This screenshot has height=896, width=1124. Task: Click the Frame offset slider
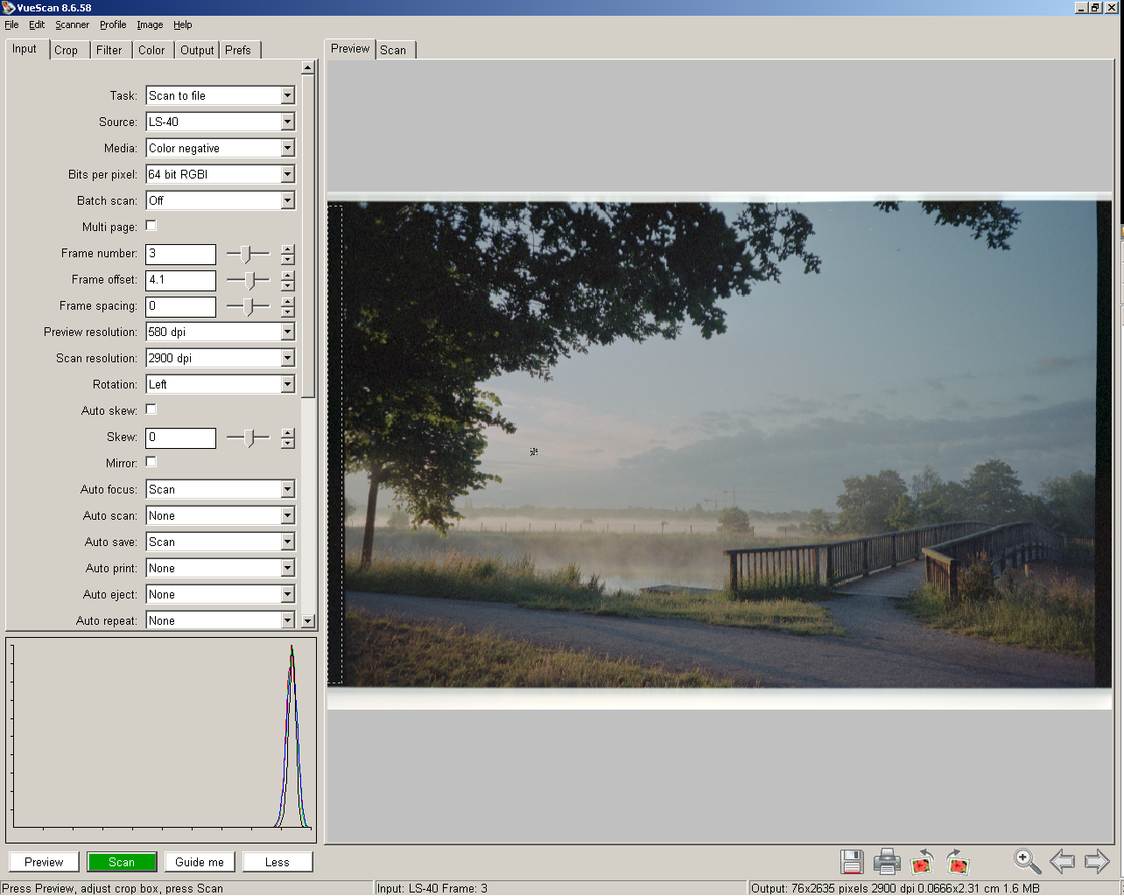click(x=248, y=280)
